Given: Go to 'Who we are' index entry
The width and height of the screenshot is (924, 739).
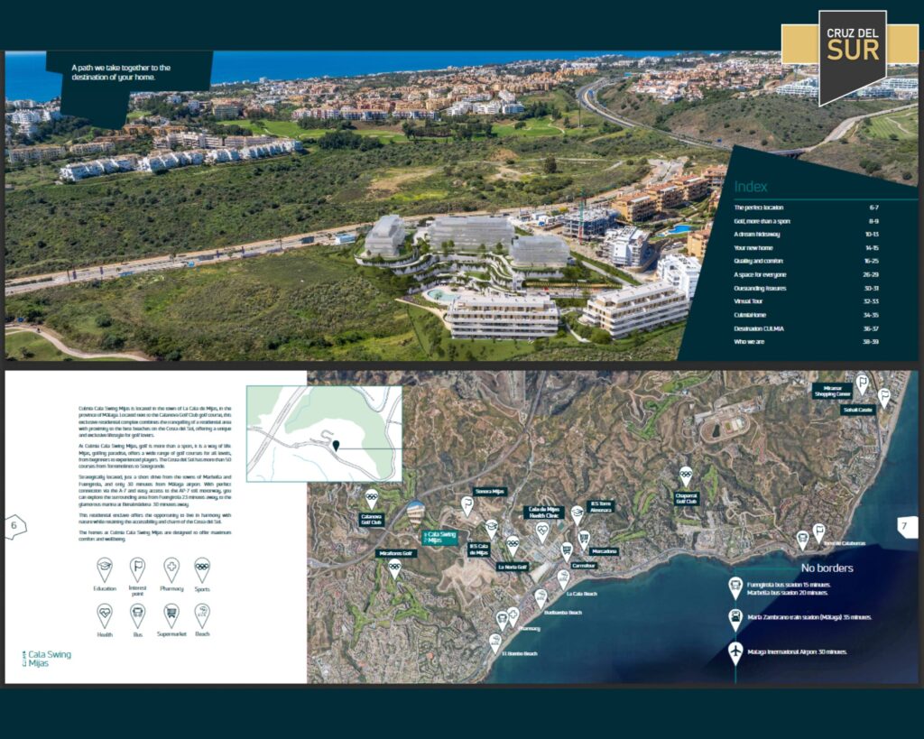Looking at the screenshot, I should [x=754, y=342].
